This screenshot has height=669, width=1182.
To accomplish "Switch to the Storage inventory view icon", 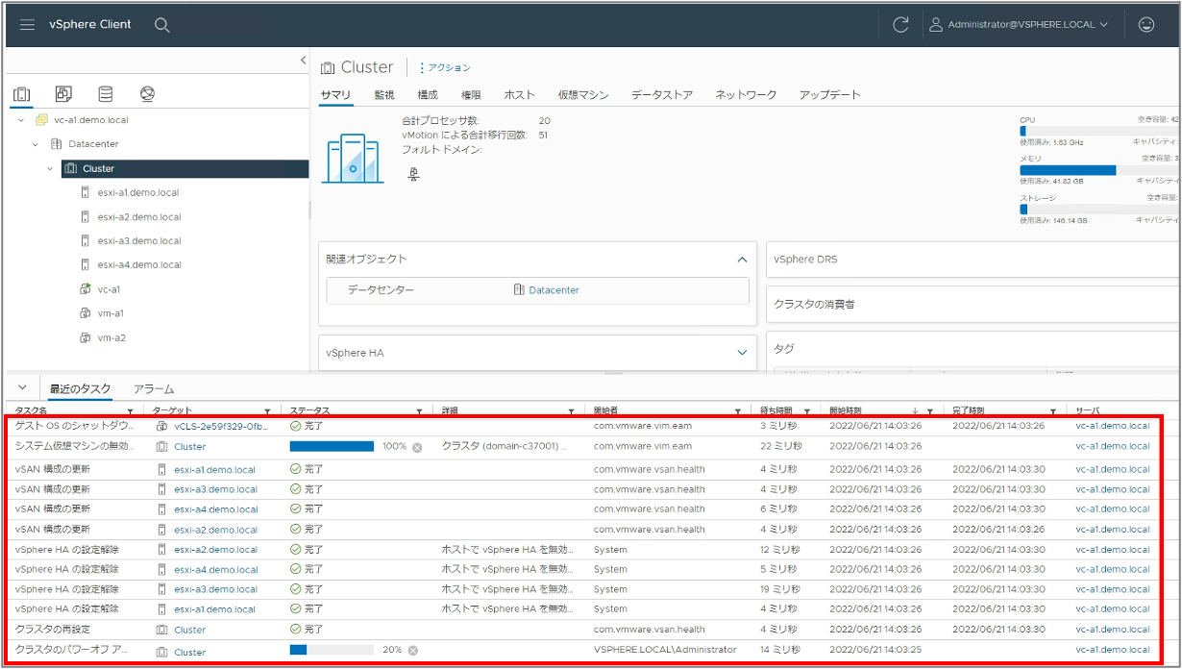I will (x=105, y=94).
